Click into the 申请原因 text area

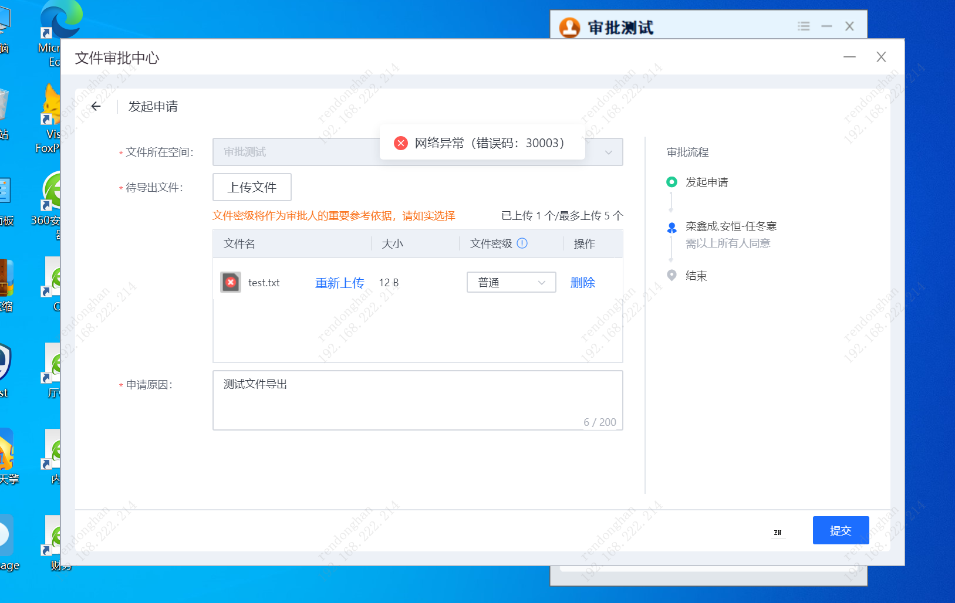click(417, 400)
